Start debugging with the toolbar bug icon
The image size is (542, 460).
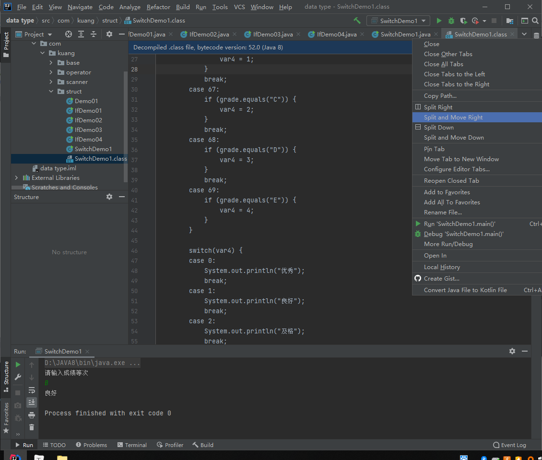pos(451,21)
